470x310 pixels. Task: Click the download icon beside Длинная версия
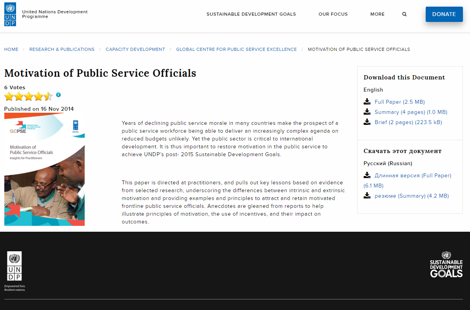click(367, 175)
